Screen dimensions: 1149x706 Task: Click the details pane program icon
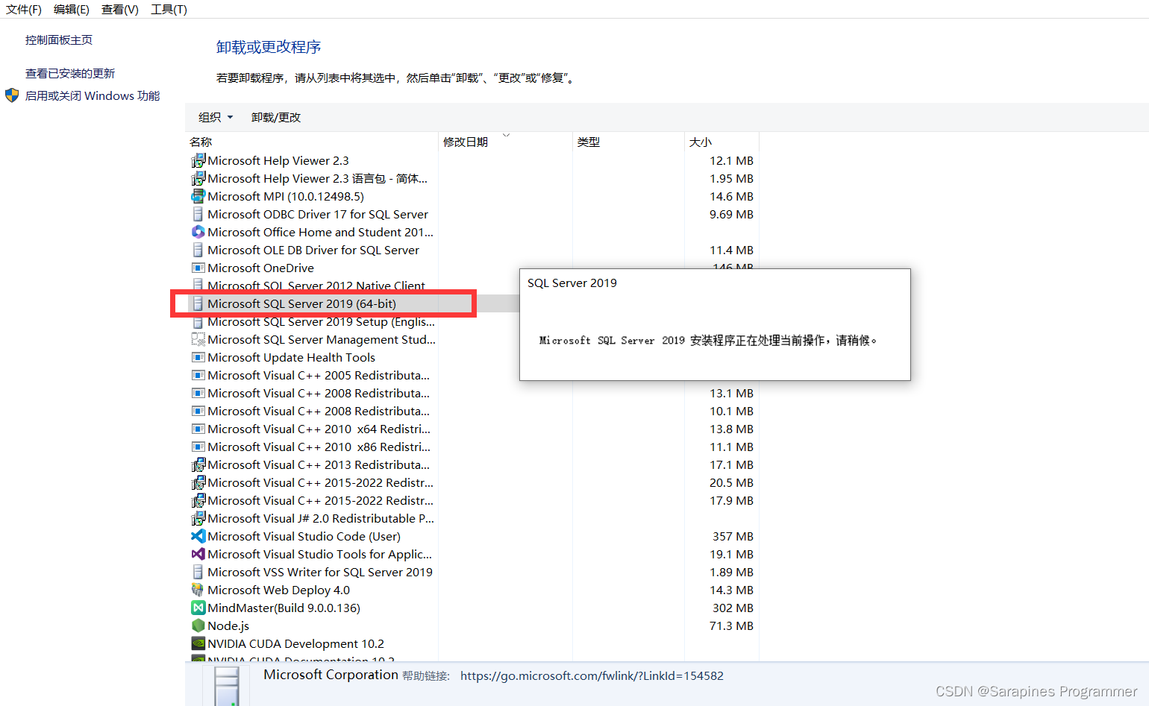pyautogui.click(x=227, y=686)
